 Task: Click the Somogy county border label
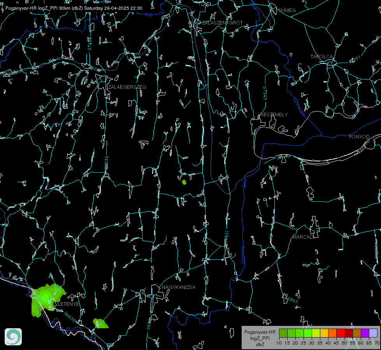pyautogui.click(x=242, y=255)
